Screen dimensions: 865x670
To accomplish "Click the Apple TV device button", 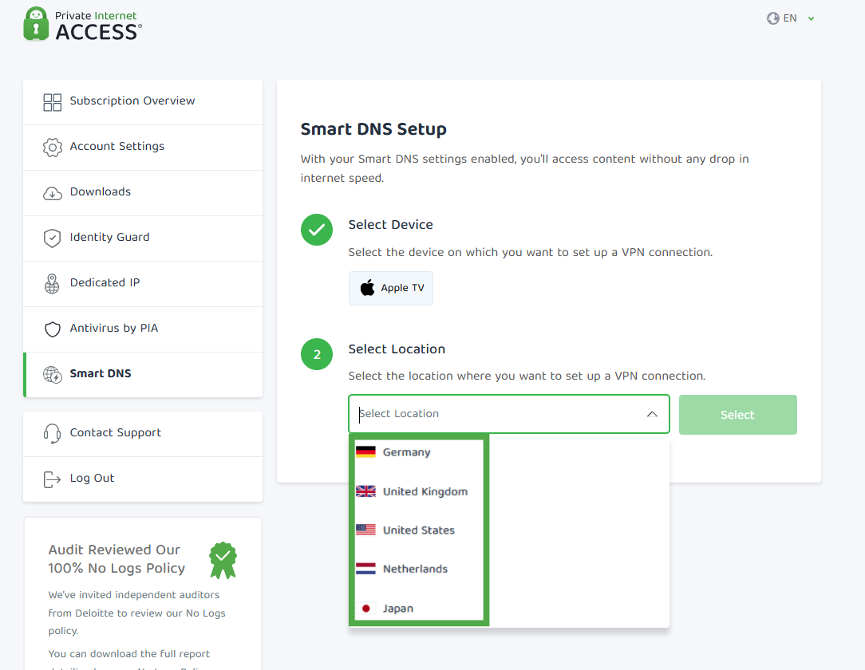I will click(390, 288).
